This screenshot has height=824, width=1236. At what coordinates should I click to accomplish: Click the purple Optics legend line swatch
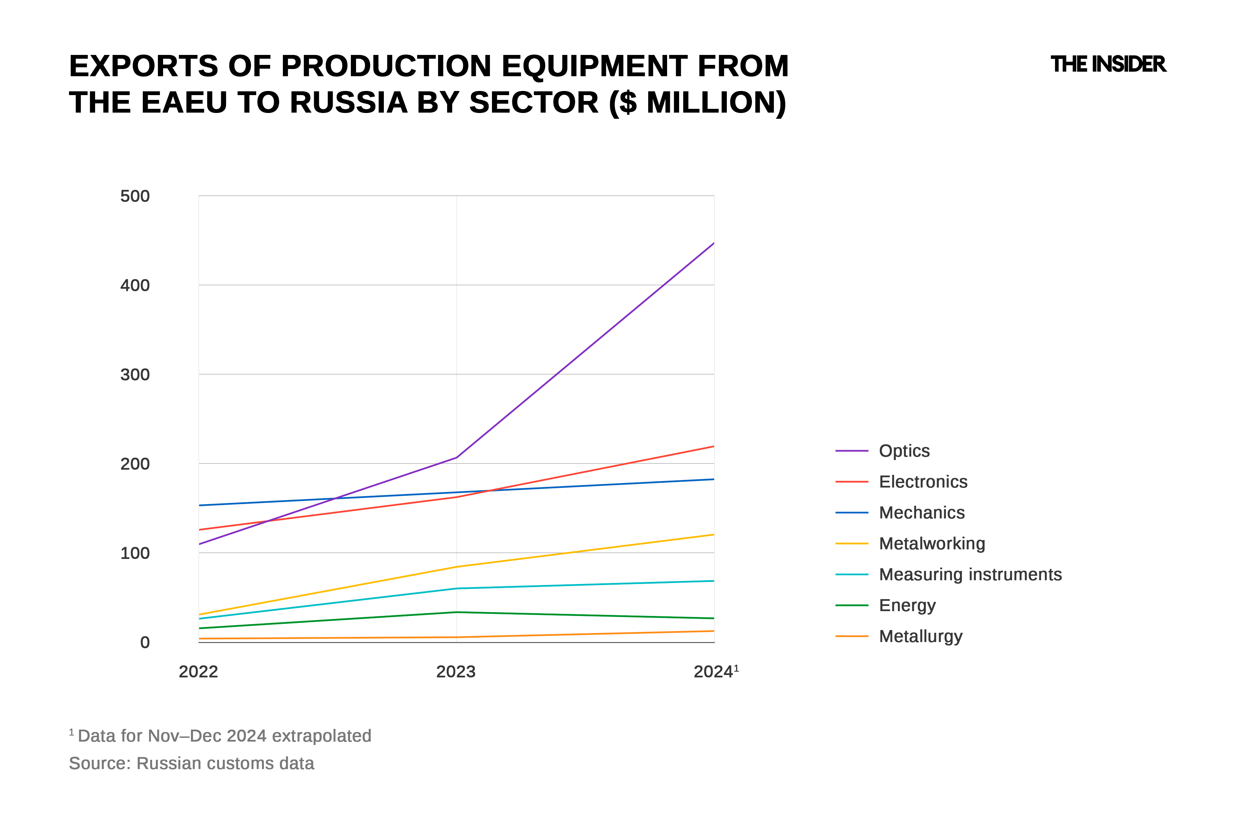point(851,451)
